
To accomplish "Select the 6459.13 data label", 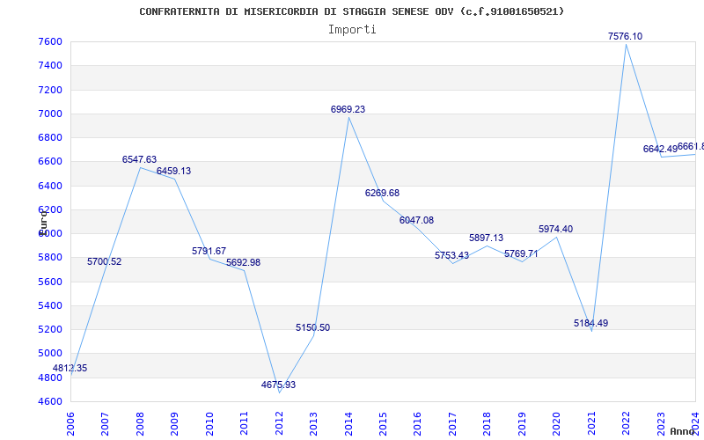I will [173, 171].
